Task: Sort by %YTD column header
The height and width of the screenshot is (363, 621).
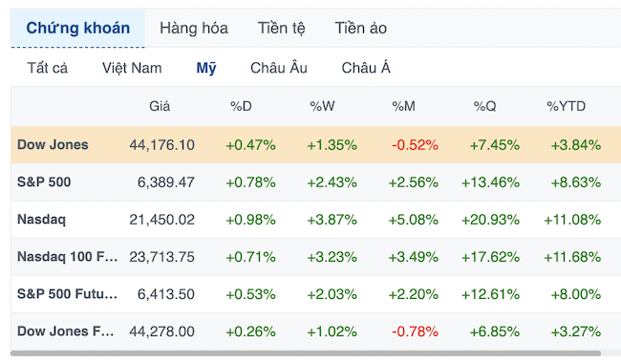Action: coord(566,106)
